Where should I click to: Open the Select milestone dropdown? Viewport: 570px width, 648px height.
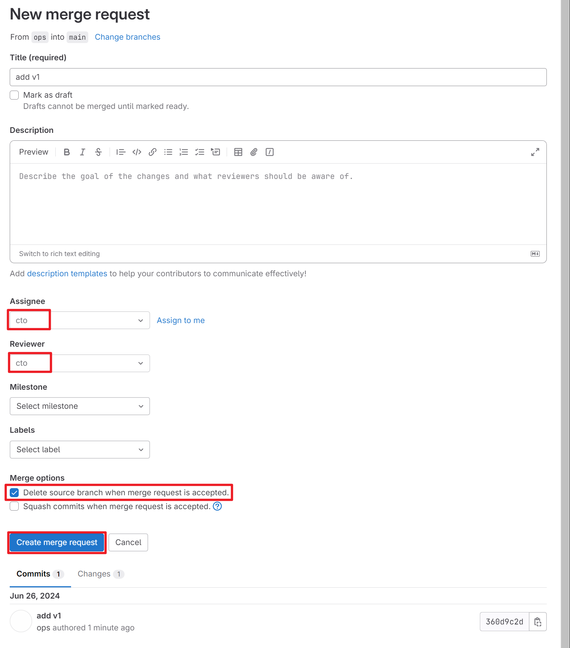80,406
